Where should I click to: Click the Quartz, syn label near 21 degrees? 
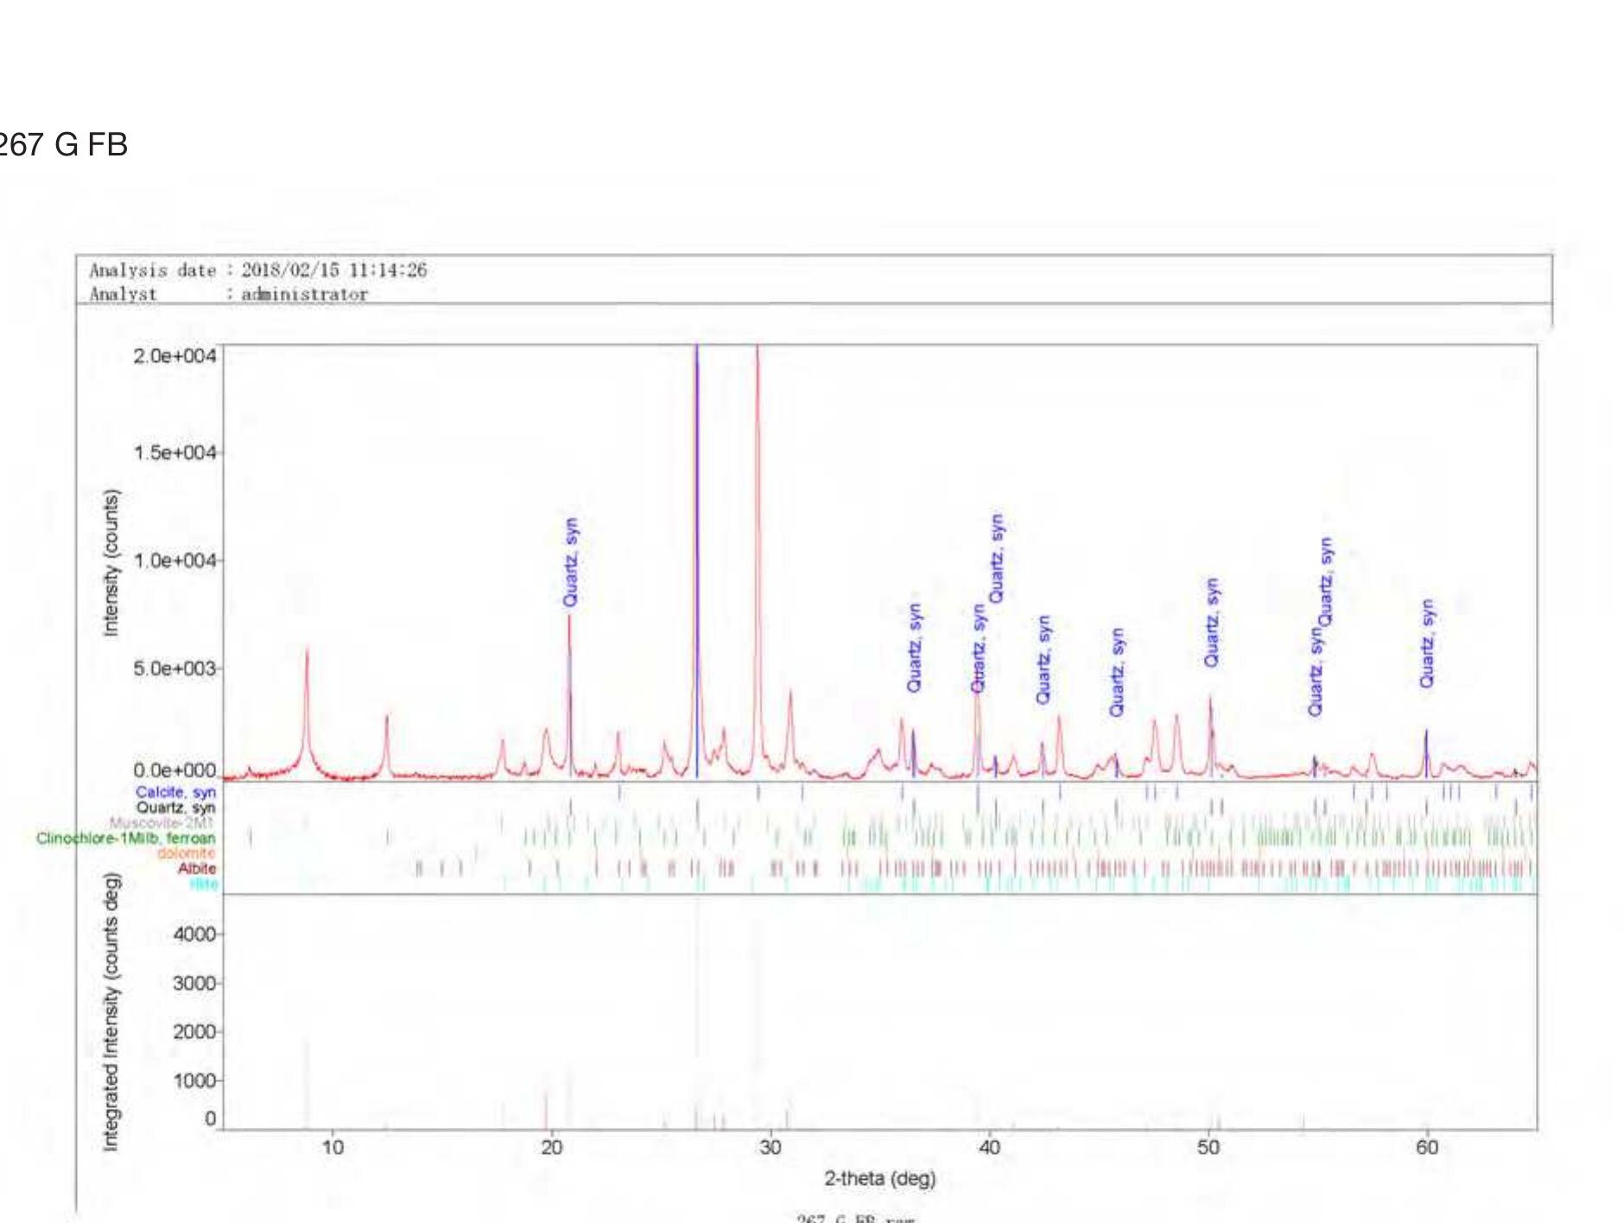click(x=571, y=562)
